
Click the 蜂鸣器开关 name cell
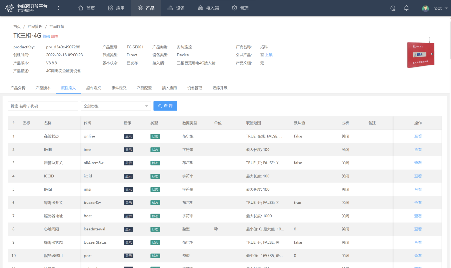(x=53, y=203)
